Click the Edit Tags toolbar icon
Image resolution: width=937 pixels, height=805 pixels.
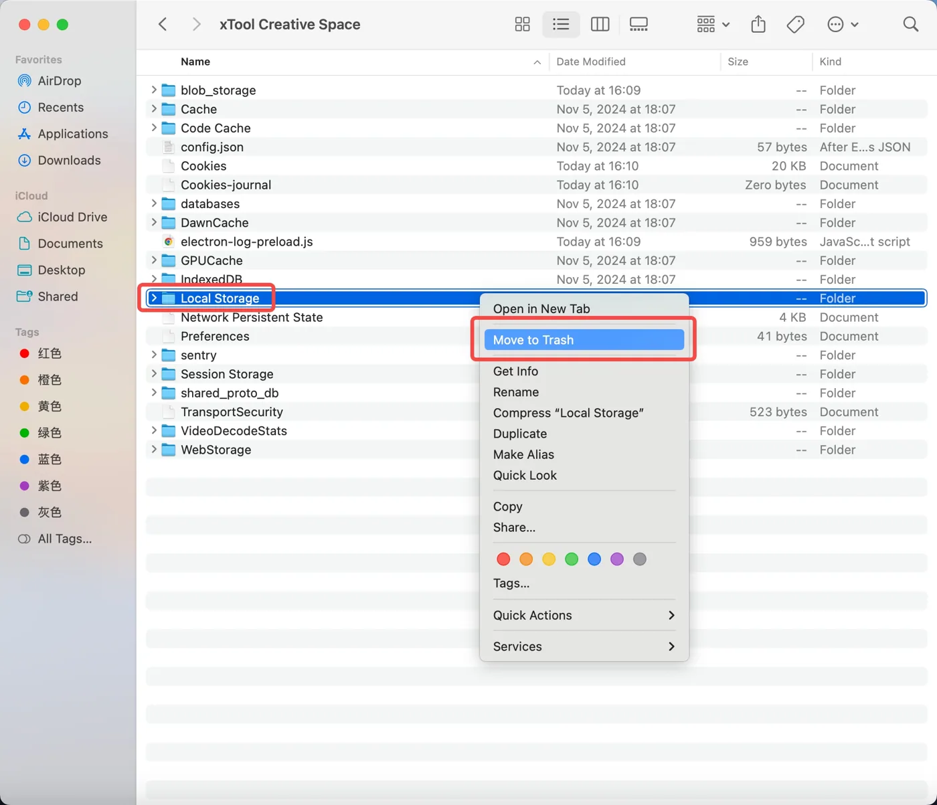click(795, 25)
